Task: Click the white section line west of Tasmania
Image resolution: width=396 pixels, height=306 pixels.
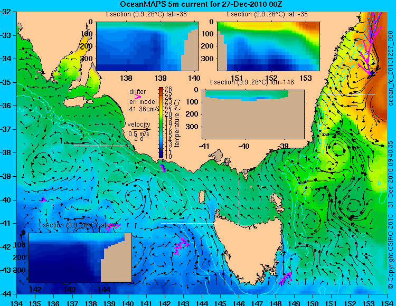Action: [x=188, y=223]
